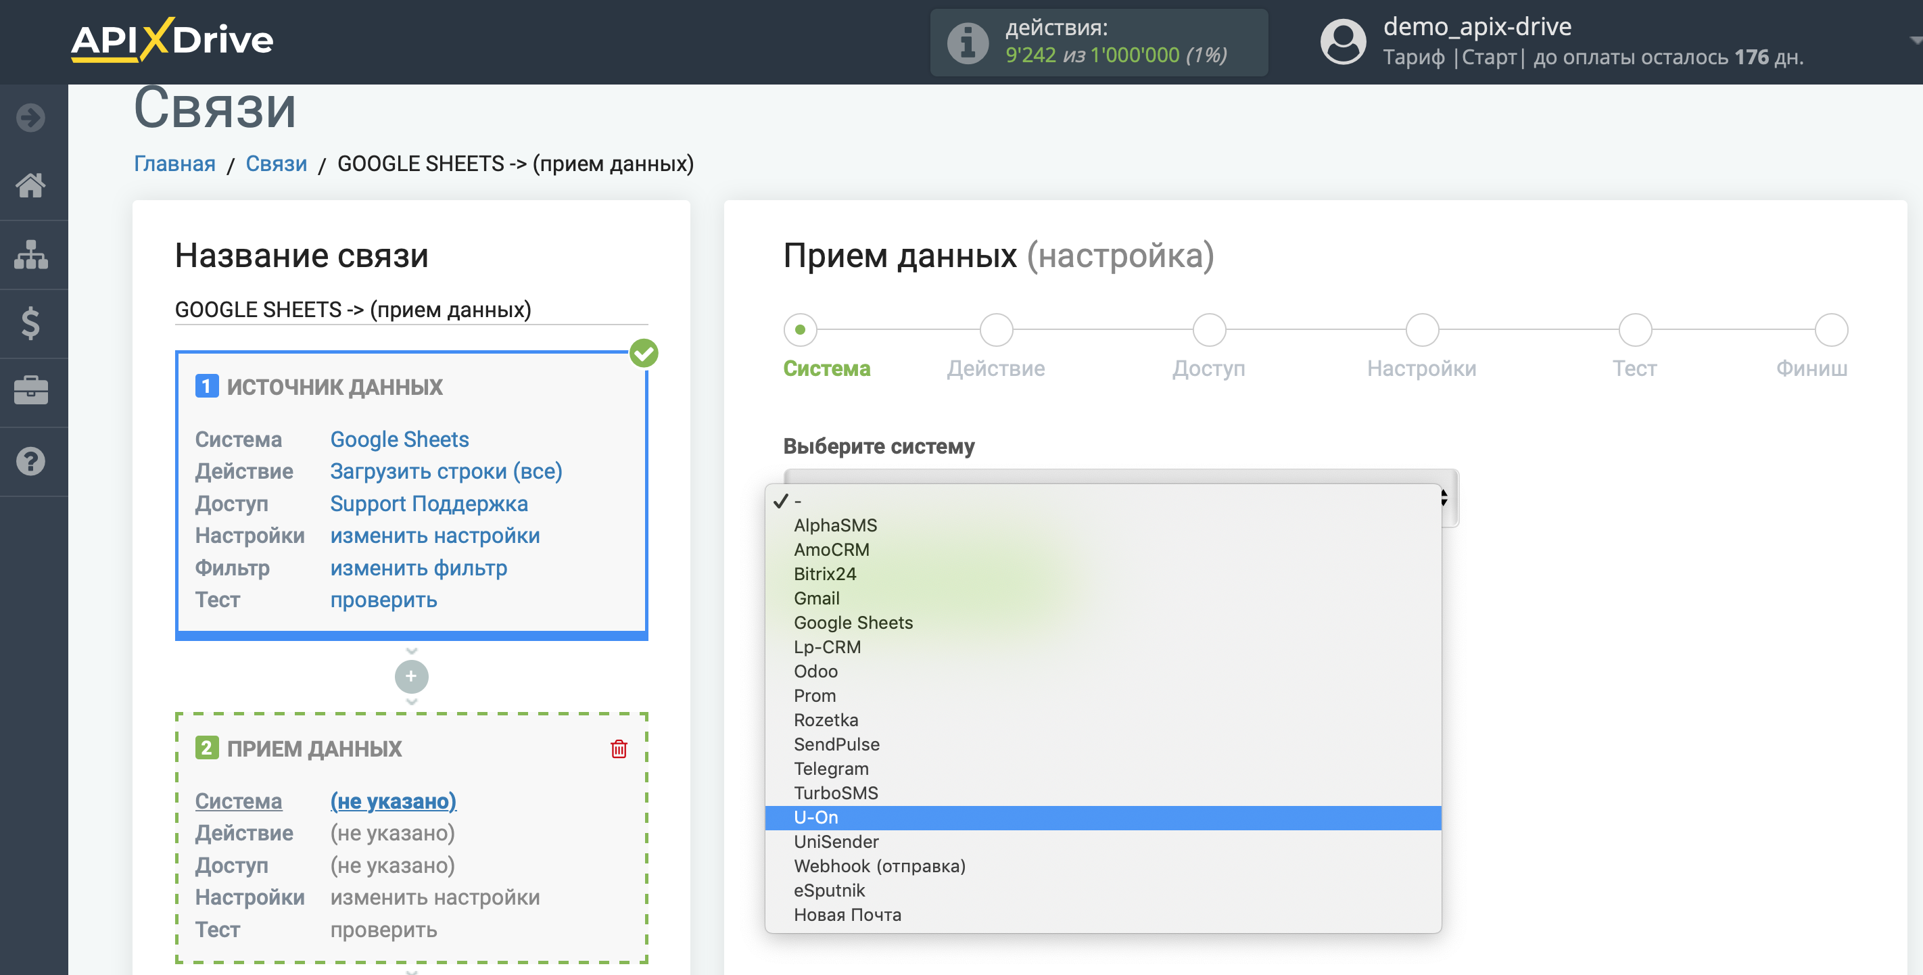The width and height of the screenshot is (1923, 975).
Task: Go to Доступ wizard step circle
Action: (x=1208, y=329)
